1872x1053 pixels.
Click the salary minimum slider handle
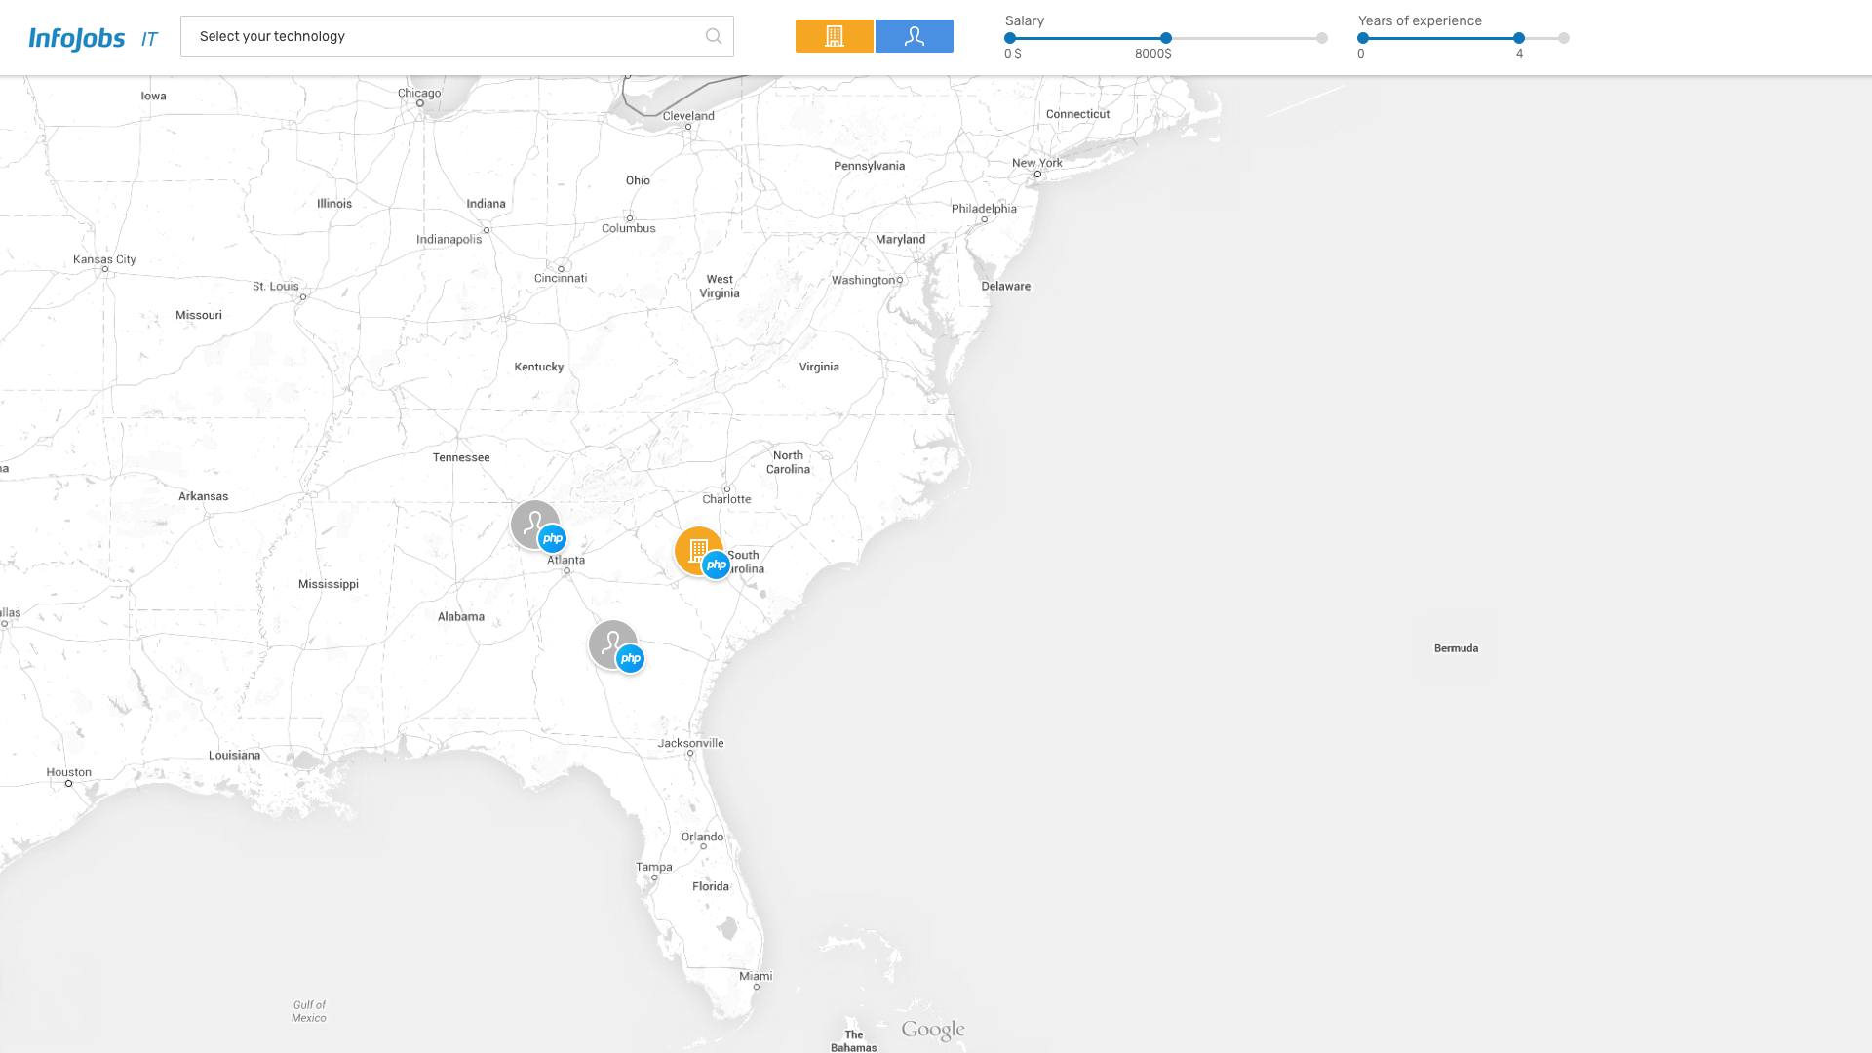click(x=1010, y=38)
